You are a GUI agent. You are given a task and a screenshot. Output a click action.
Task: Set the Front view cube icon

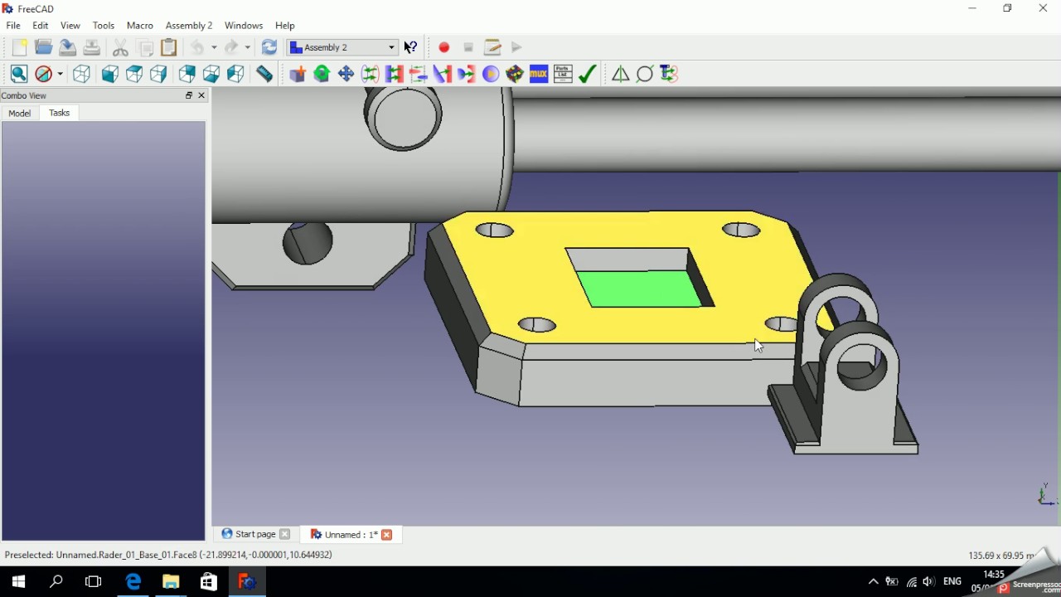[109, 74]
